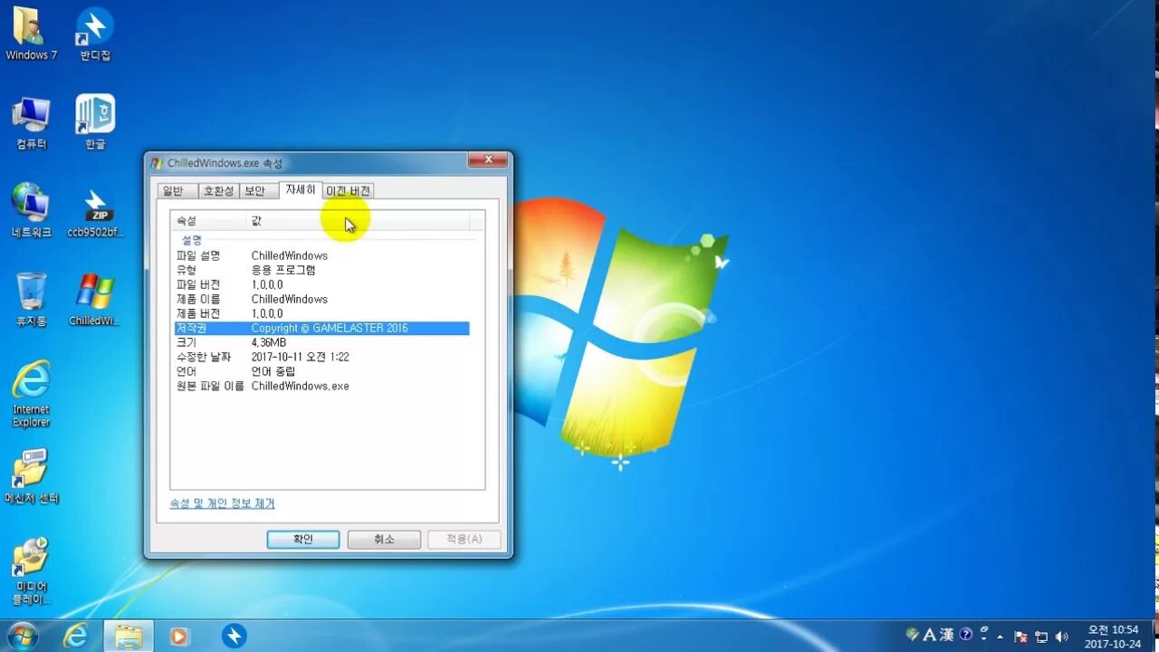Select the 유형 응용 프로그램 row
1159x652 pixels.
(x=321, y=270)
